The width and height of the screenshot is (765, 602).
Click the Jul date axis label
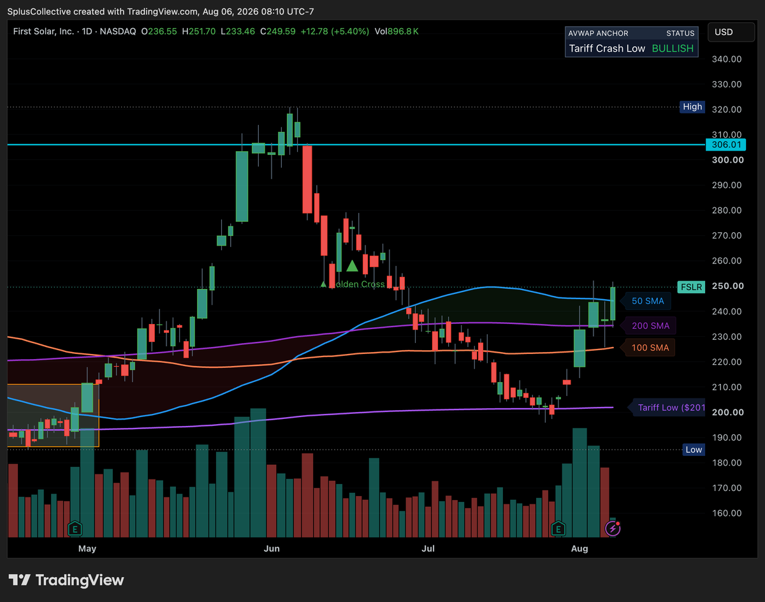(x=428, y=548)
